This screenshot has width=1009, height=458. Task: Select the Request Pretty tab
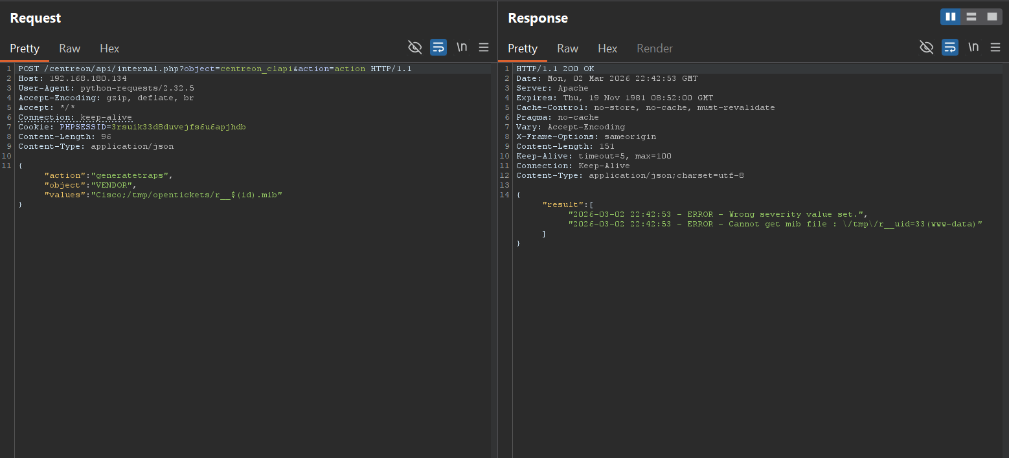pyautogui.click(x=25, y=49)
